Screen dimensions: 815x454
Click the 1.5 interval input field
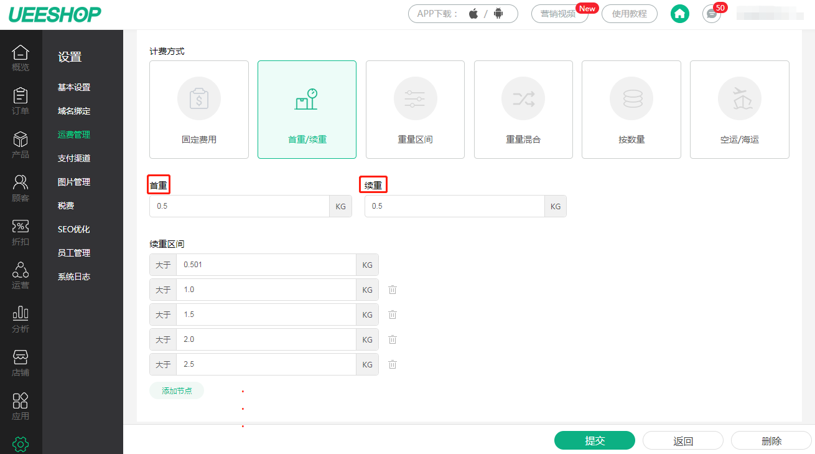tap(266, 314)
